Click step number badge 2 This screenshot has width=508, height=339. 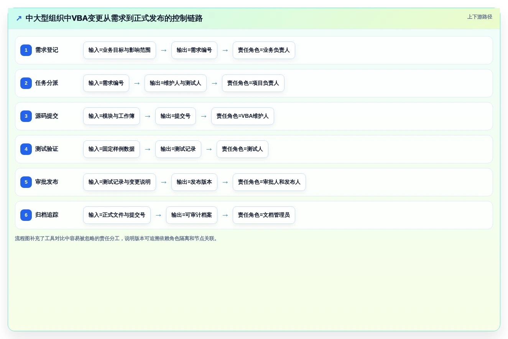(26, 83)
